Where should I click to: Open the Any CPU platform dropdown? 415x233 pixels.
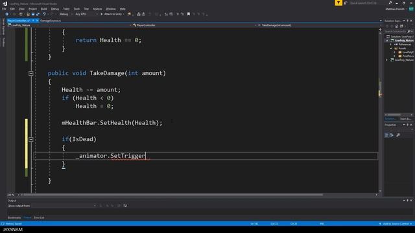(x=86, y=14)
